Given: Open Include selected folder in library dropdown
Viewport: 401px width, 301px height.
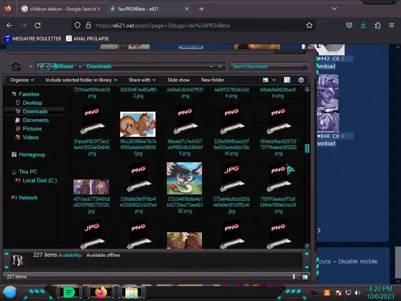Looking at the screenshot, I should pyautogui.click(x=81, y=80).
